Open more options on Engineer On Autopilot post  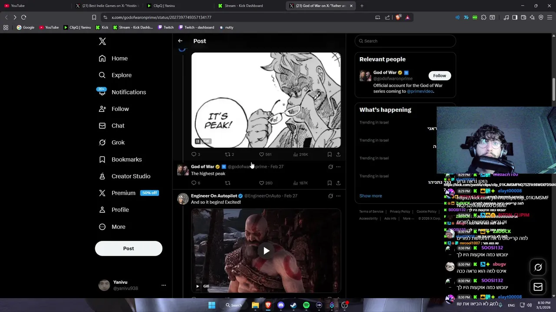click(338, 196)
